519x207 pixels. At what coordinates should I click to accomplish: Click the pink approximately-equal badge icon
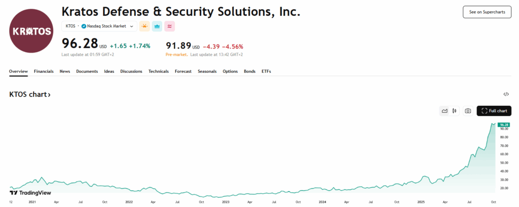click(x=169, y=26)
